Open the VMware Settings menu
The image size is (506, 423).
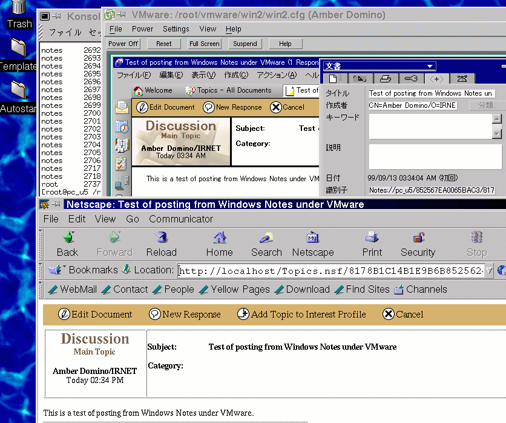tap(176, 29)
